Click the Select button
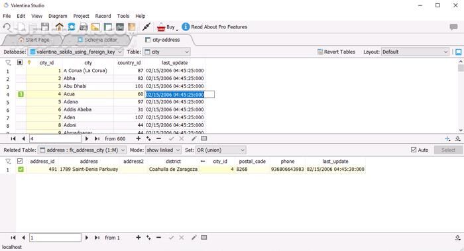The height and width of the screenshot is (251, 464). coord(448,150)
